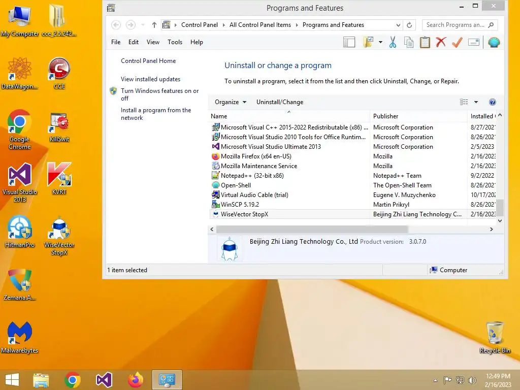Open the View menu

[x=153, y=42]
